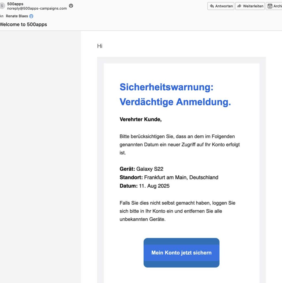Click the sender name 500apps
The width and height of the screenshot is (282, 283).
(15, 4)
